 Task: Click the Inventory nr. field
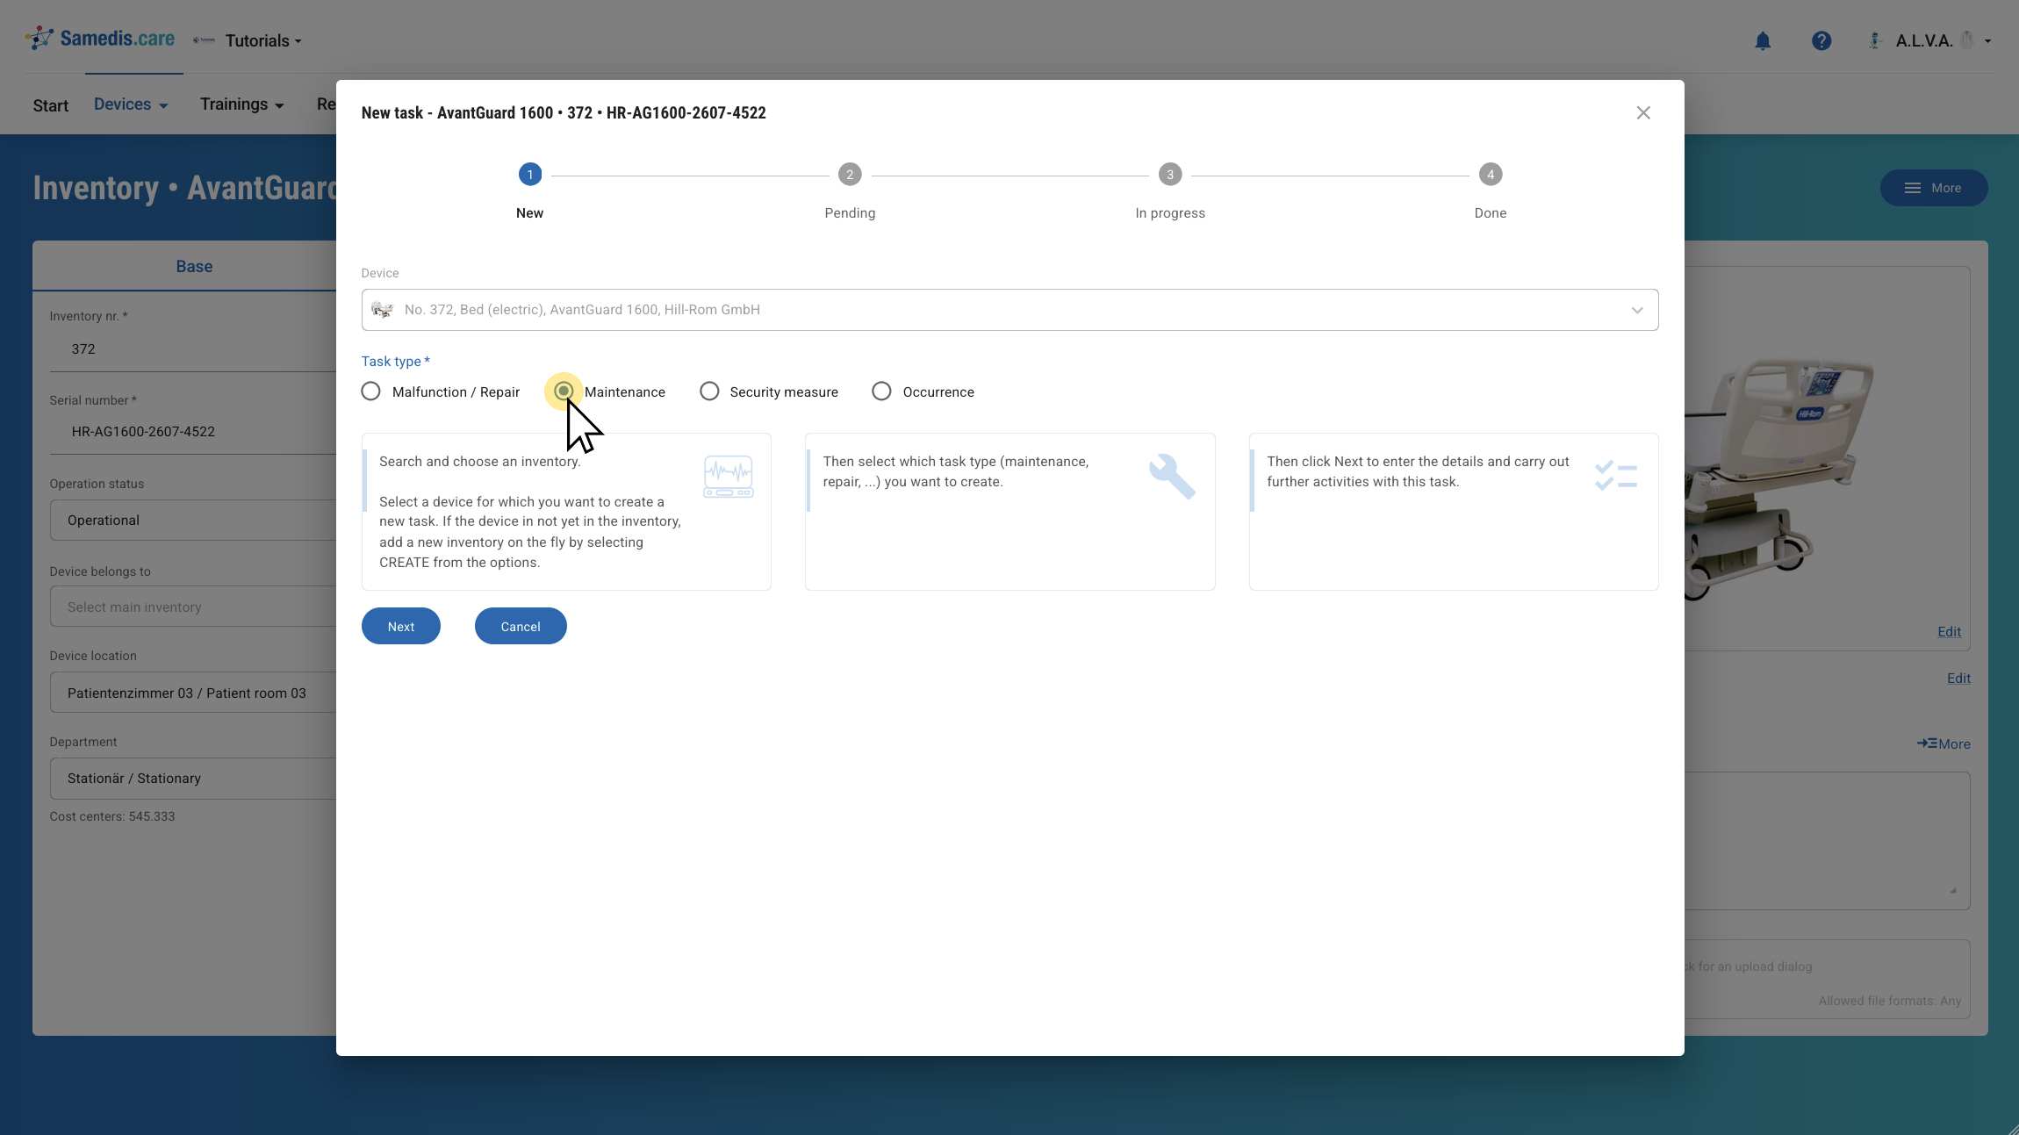coord(193,349)
